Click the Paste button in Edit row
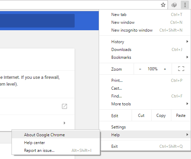 181,116
